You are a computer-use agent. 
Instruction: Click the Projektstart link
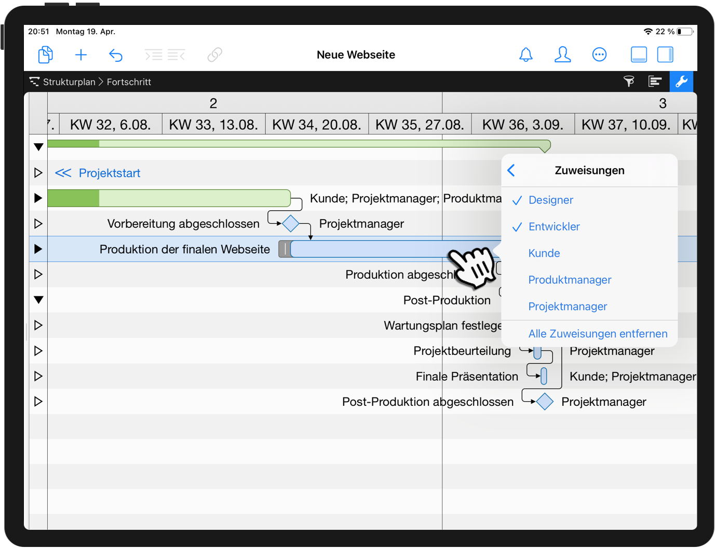tap(109, 173)
